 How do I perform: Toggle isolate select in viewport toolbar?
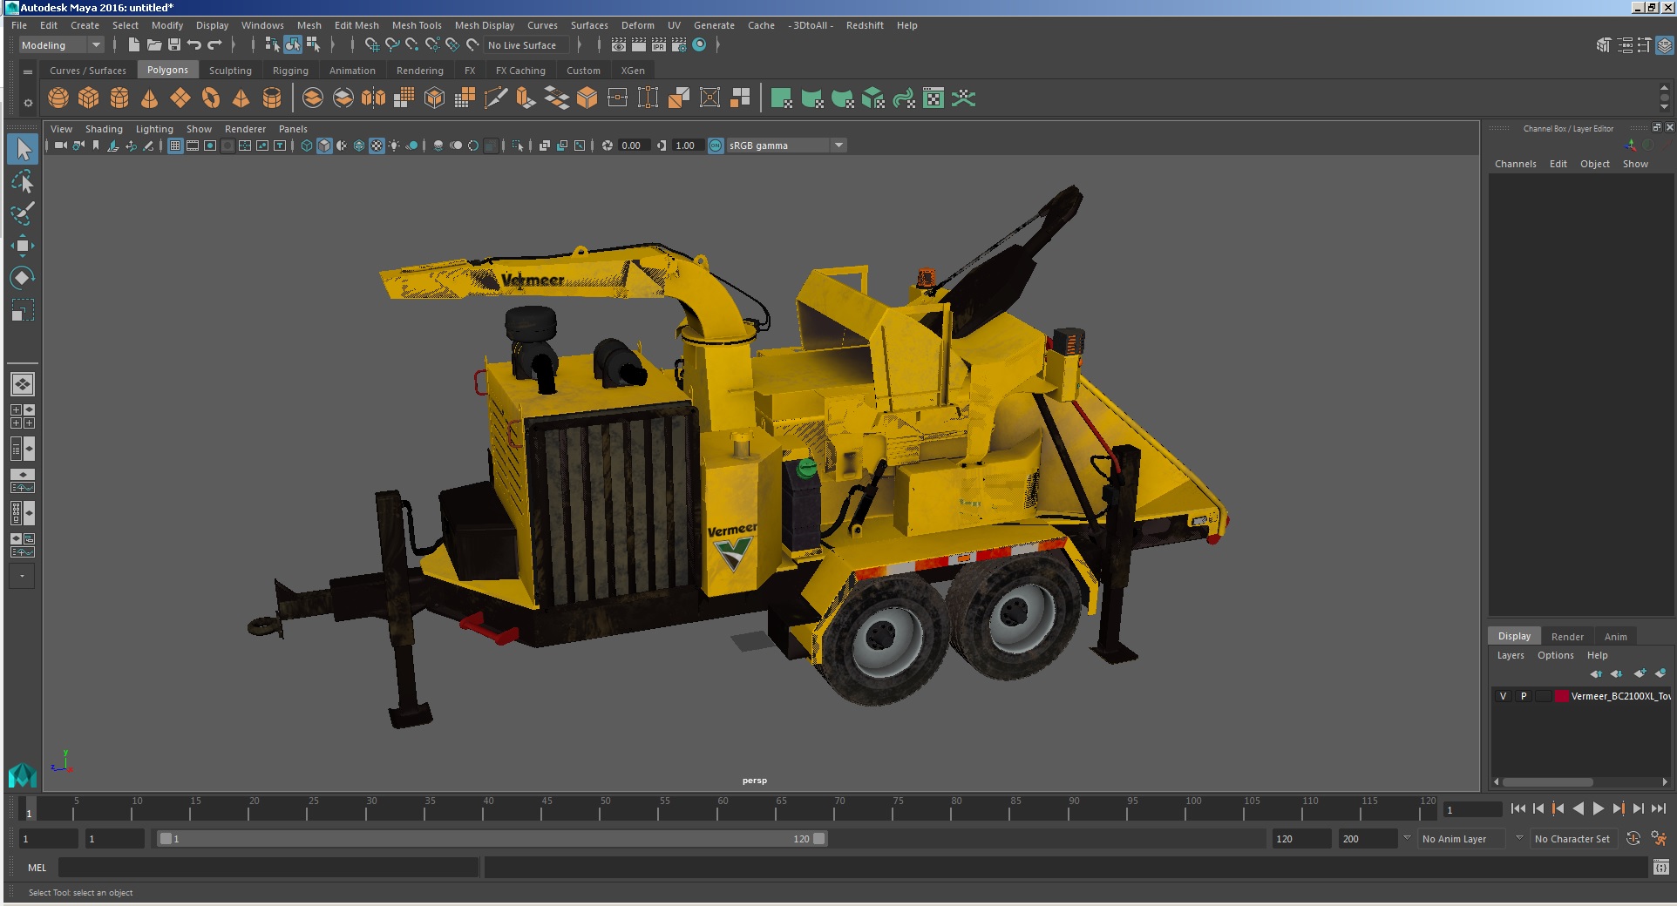517,145
